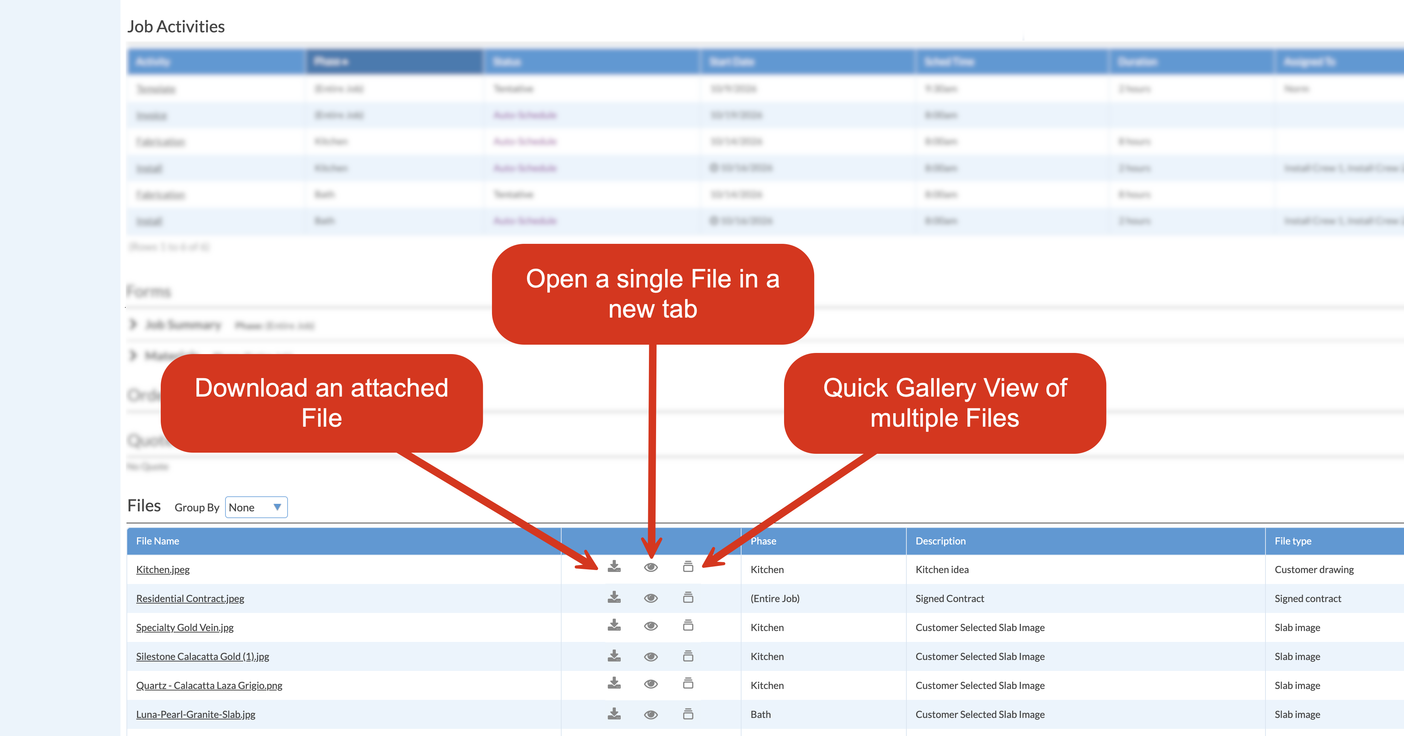Open the gallery icon for Specialty Gold Vein.jpg
The height and width of the screenshot is (736, 1404).
click(x=688, y=625)
